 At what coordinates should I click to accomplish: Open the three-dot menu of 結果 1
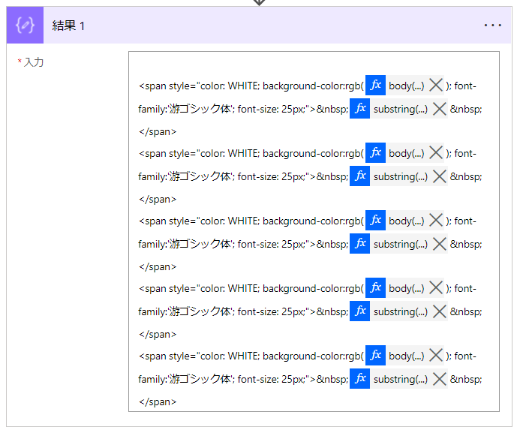pos(492,26)
